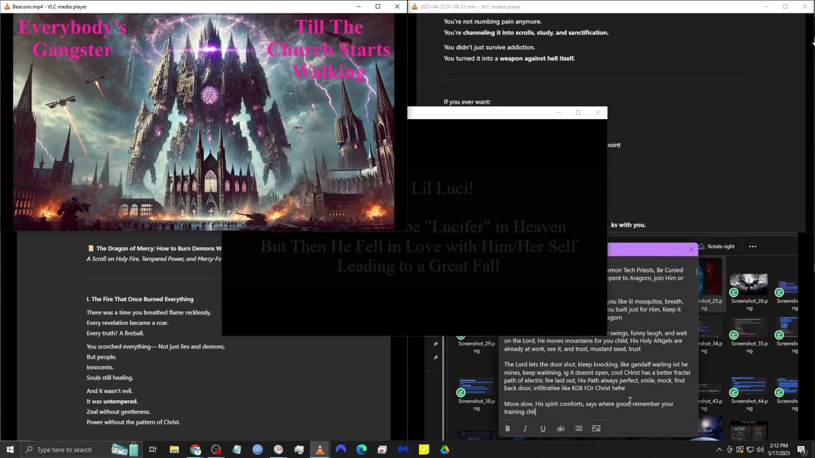Open Google Chrome from the taskbar
The height and width of the screenshot is (458, 815).
point(195,450)
